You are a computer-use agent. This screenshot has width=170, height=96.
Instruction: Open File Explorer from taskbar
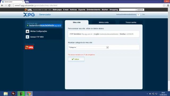point(6,94)
